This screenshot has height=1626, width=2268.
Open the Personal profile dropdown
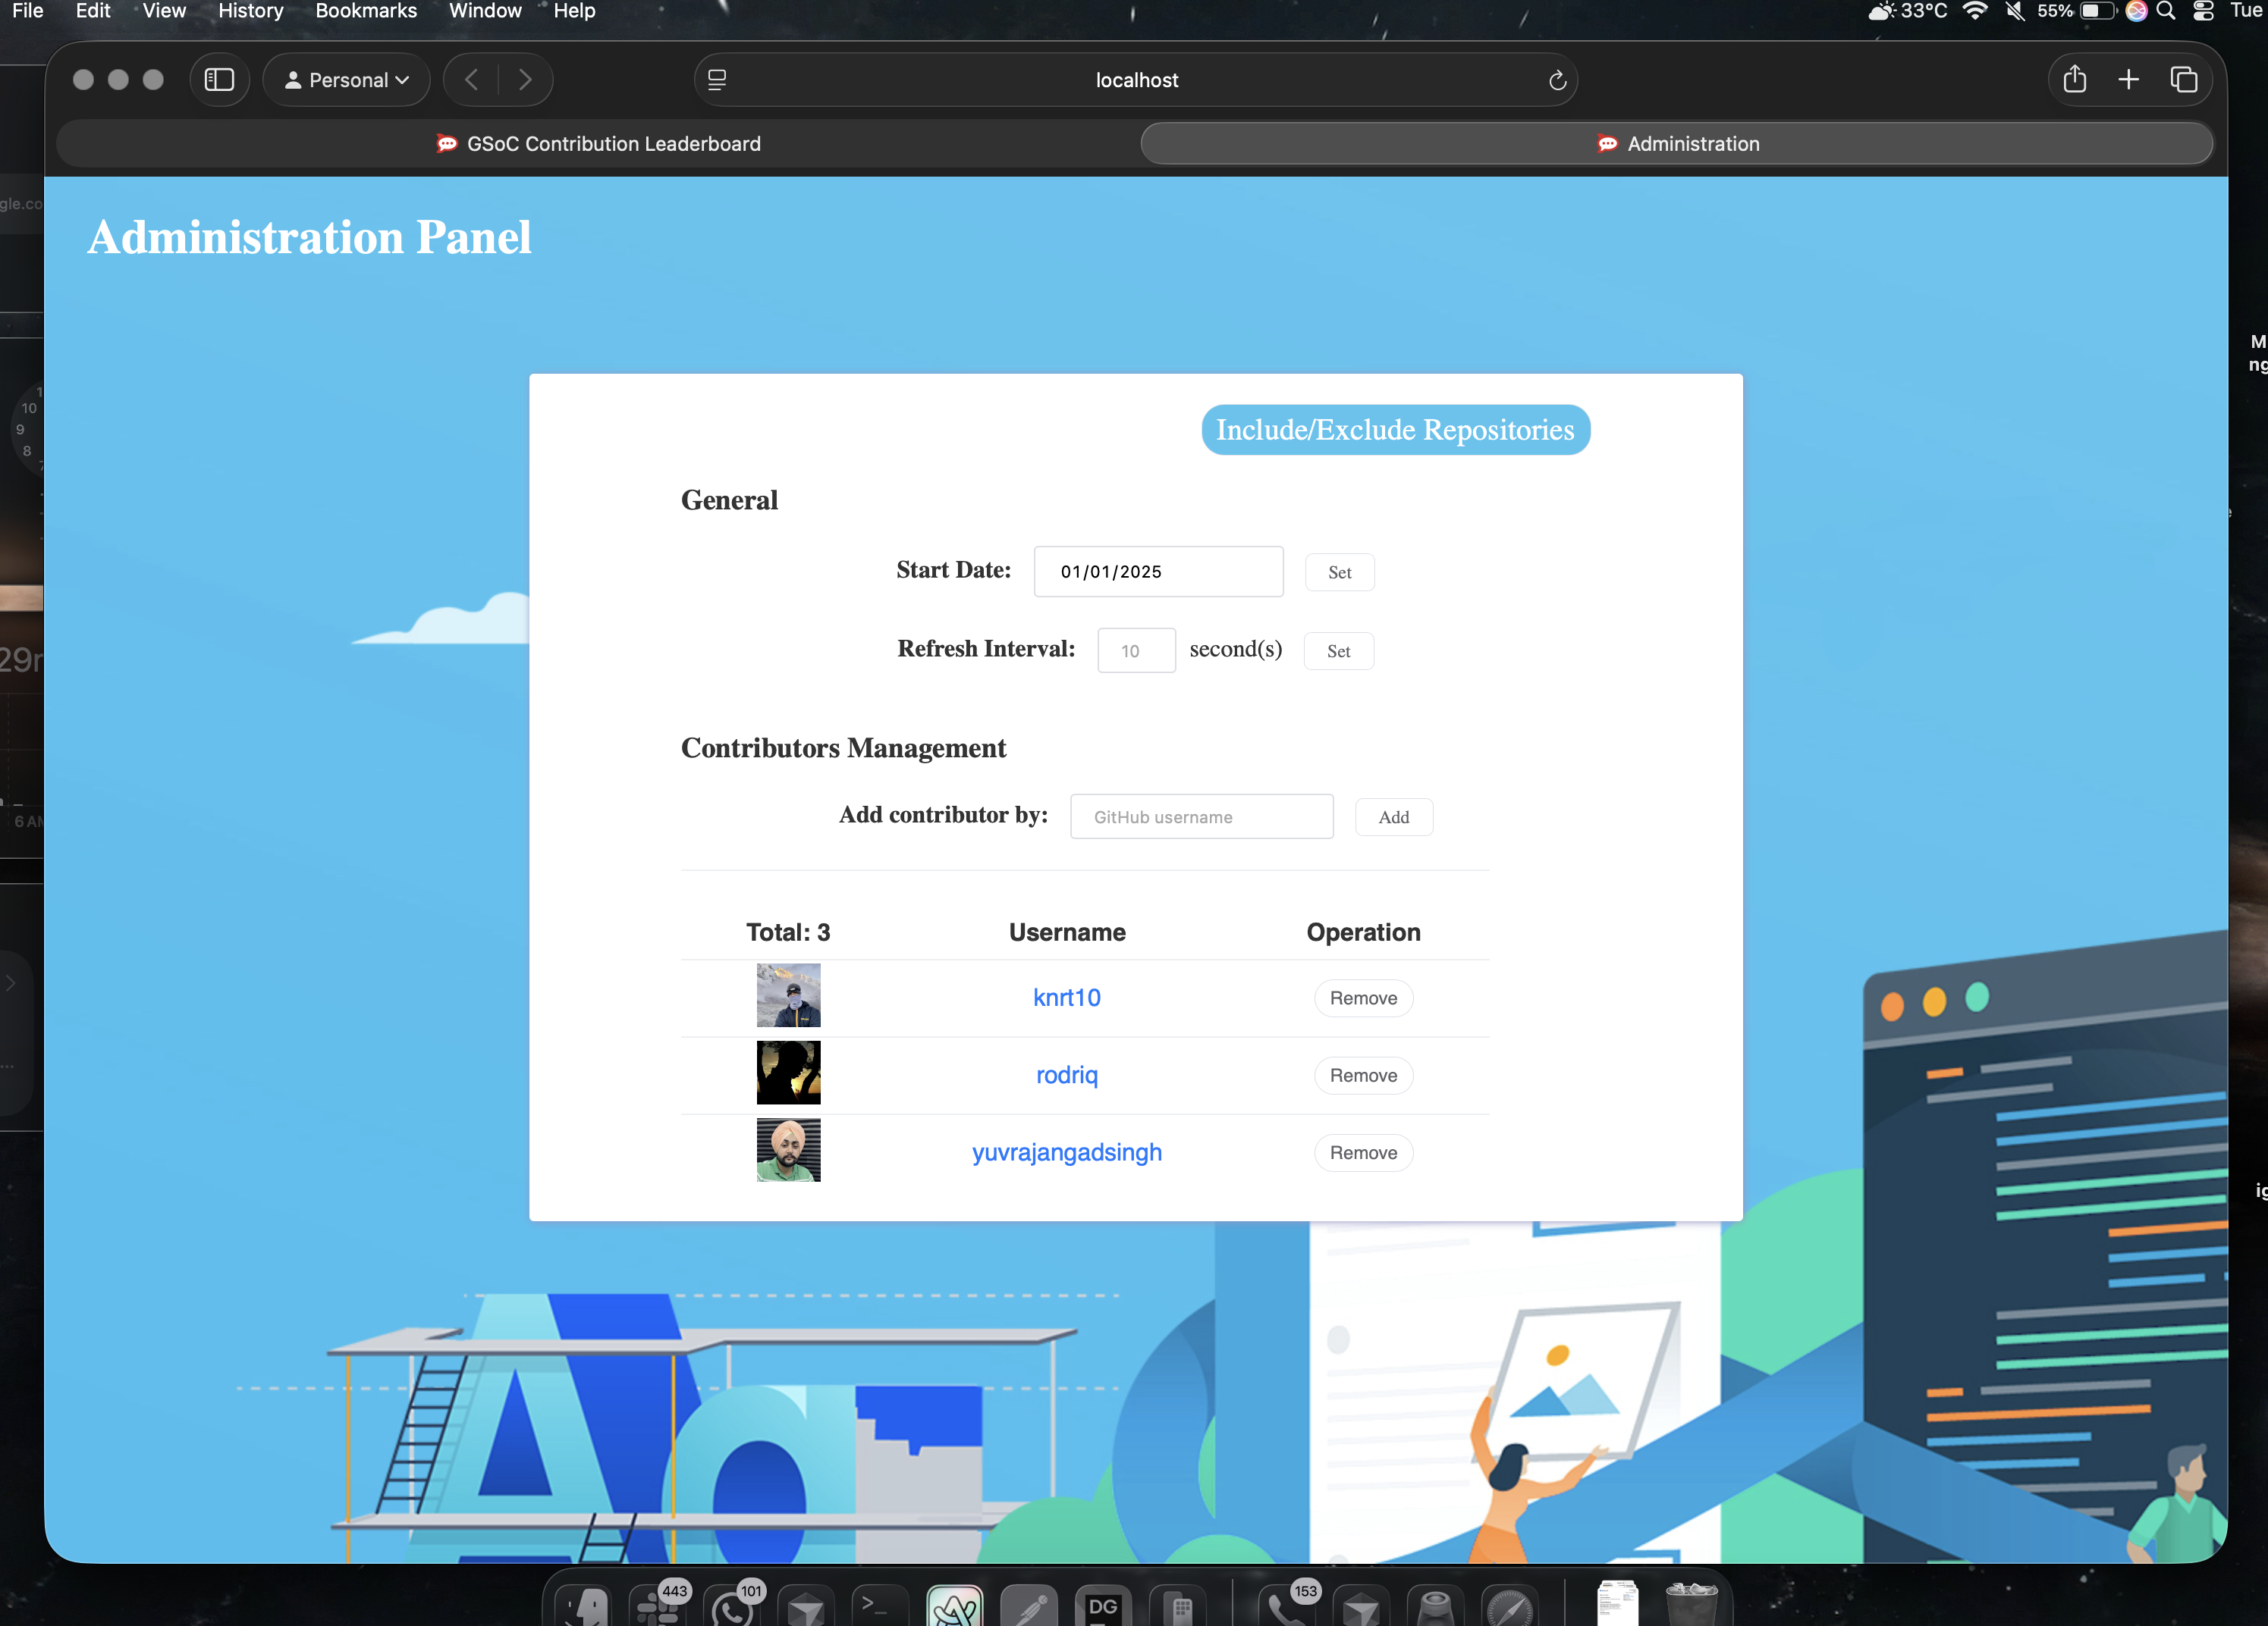click(x=347, y=80)
